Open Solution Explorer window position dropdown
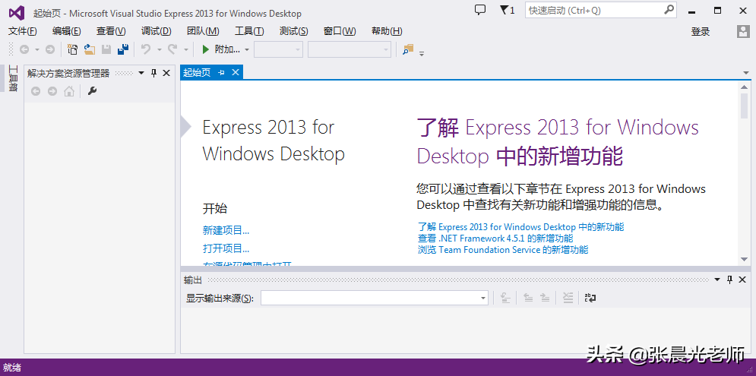 [141, 73]
